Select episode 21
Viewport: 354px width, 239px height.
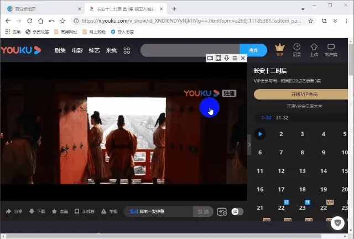click(260, 208)
